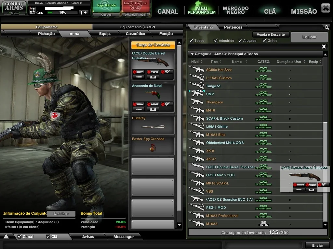
Task: Expand chat with the white triangle
Action: [x=6, y=236]
